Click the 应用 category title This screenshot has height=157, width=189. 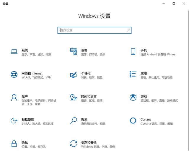pos(144,73)
